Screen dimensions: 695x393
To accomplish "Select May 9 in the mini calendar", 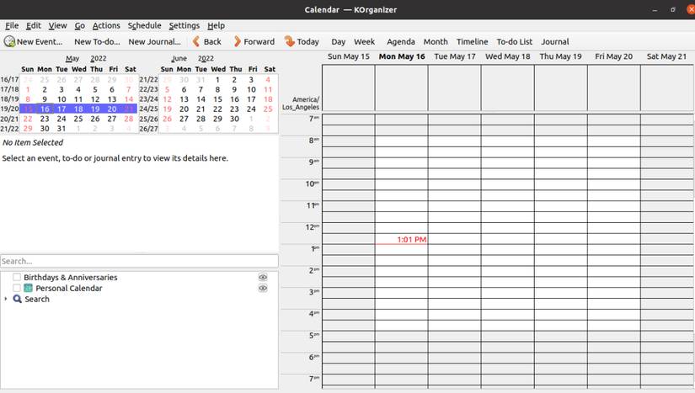I will click(45, 99).
